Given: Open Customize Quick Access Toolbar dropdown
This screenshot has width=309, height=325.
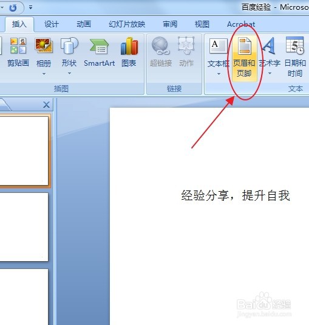Looking at the screenshot, I should [x=30, y=8].
